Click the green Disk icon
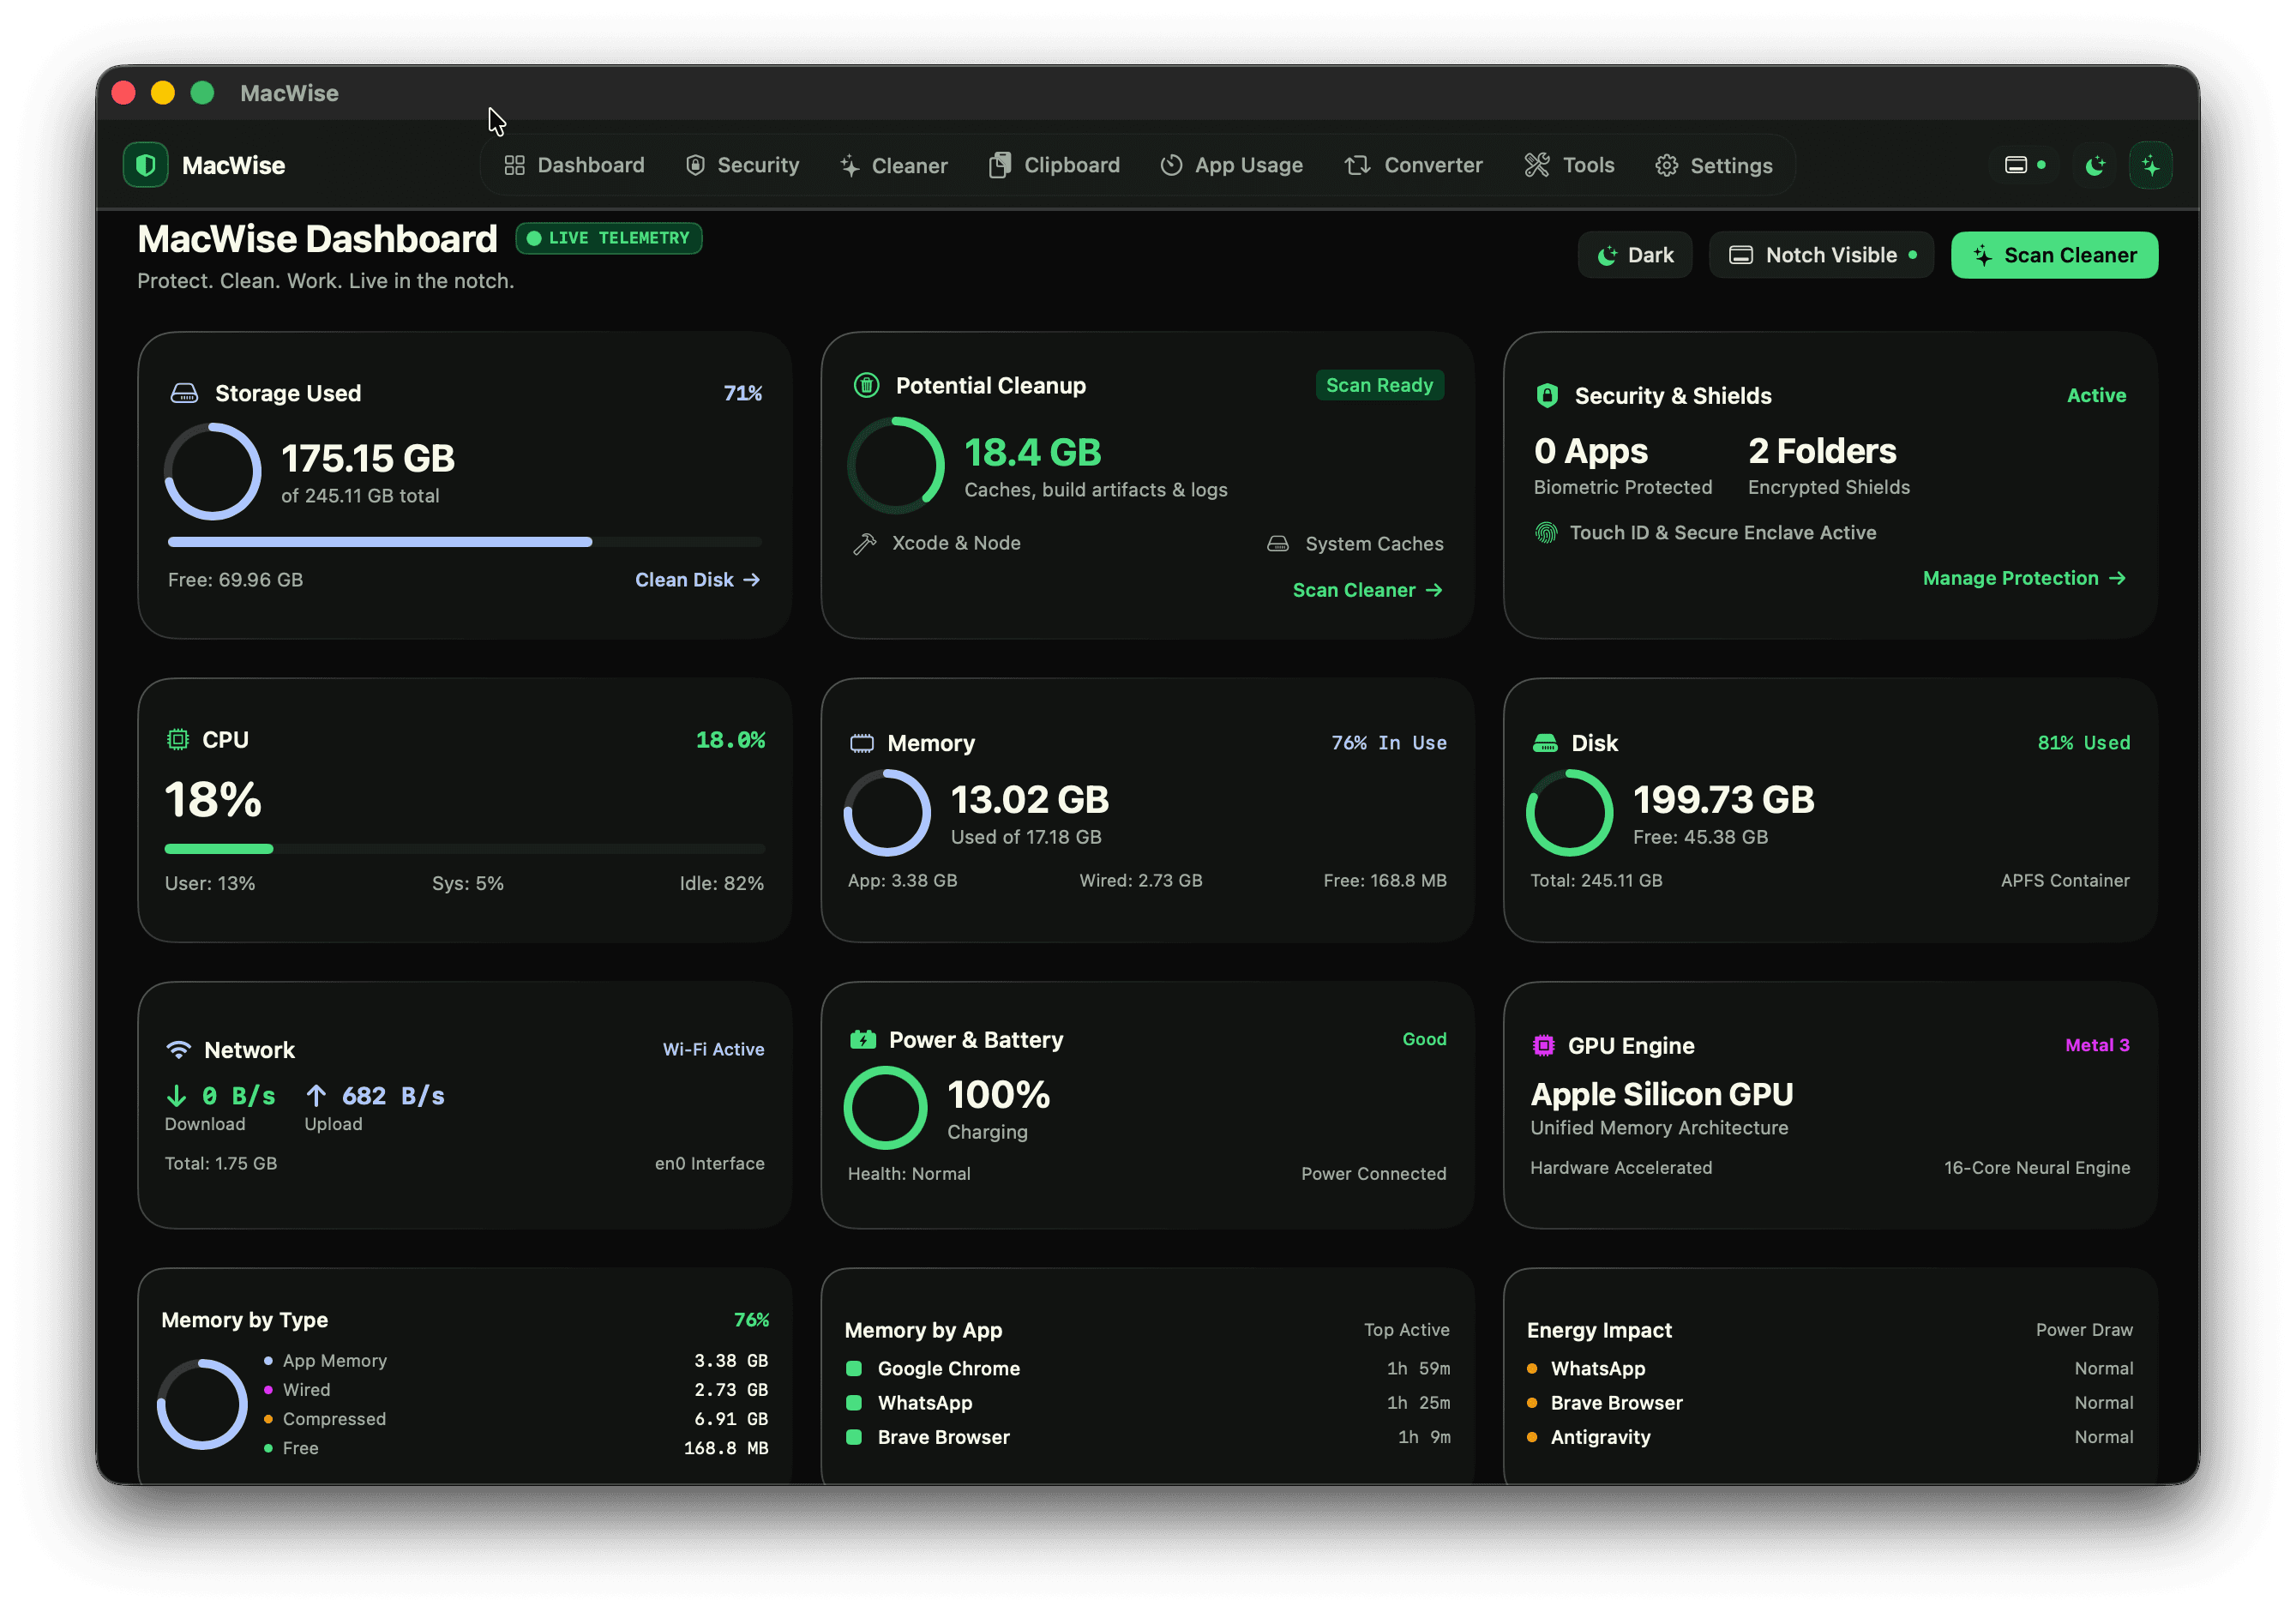This screenshot has width=2296, height=1612. [x=1545, y=743]
